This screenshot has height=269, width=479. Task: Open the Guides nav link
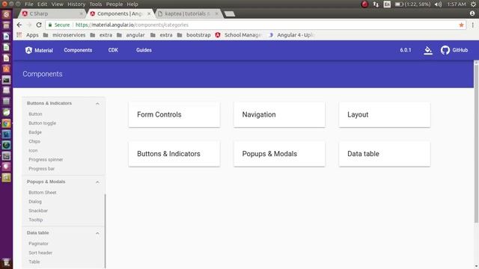(x=144, y=50)
